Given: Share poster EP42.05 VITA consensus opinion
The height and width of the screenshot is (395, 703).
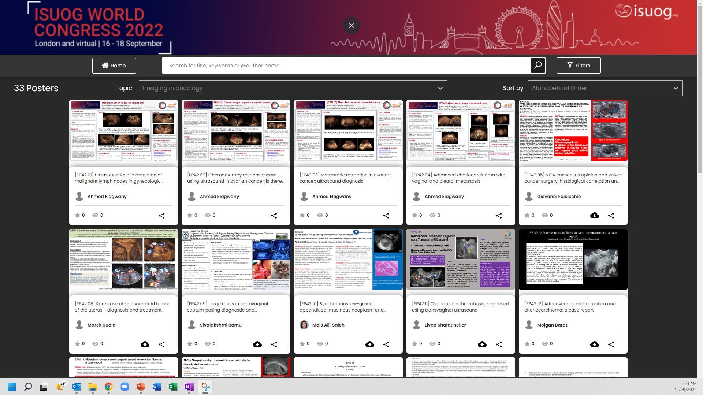Looking at the screenshot, I should 611,216.
